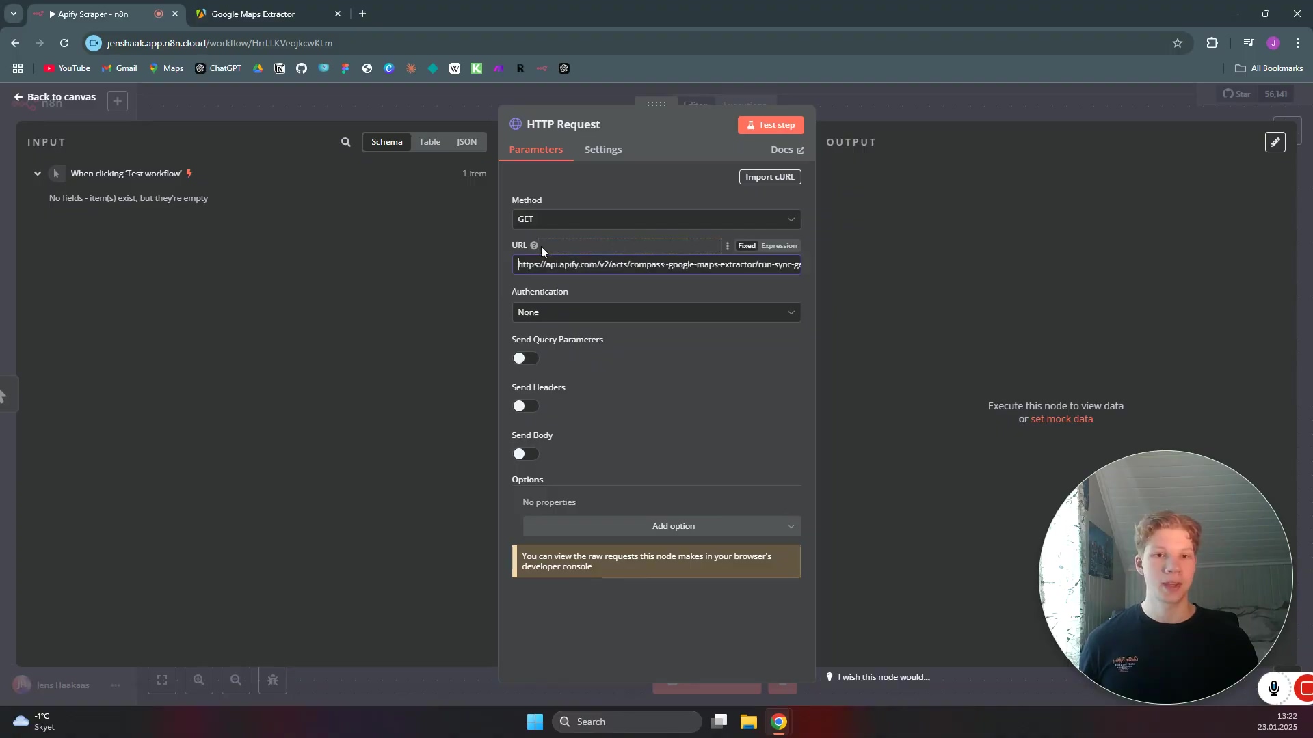This screenshot has height=738, width=1313.
Task: Open the Import cURL dialog
Action: 770,177
